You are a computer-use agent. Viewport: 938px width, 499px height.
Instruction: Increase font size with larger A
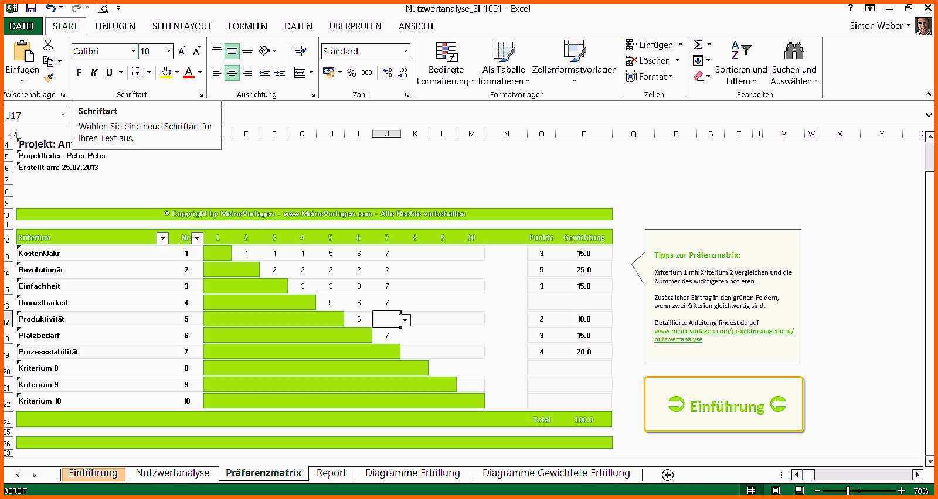[182, 52]
